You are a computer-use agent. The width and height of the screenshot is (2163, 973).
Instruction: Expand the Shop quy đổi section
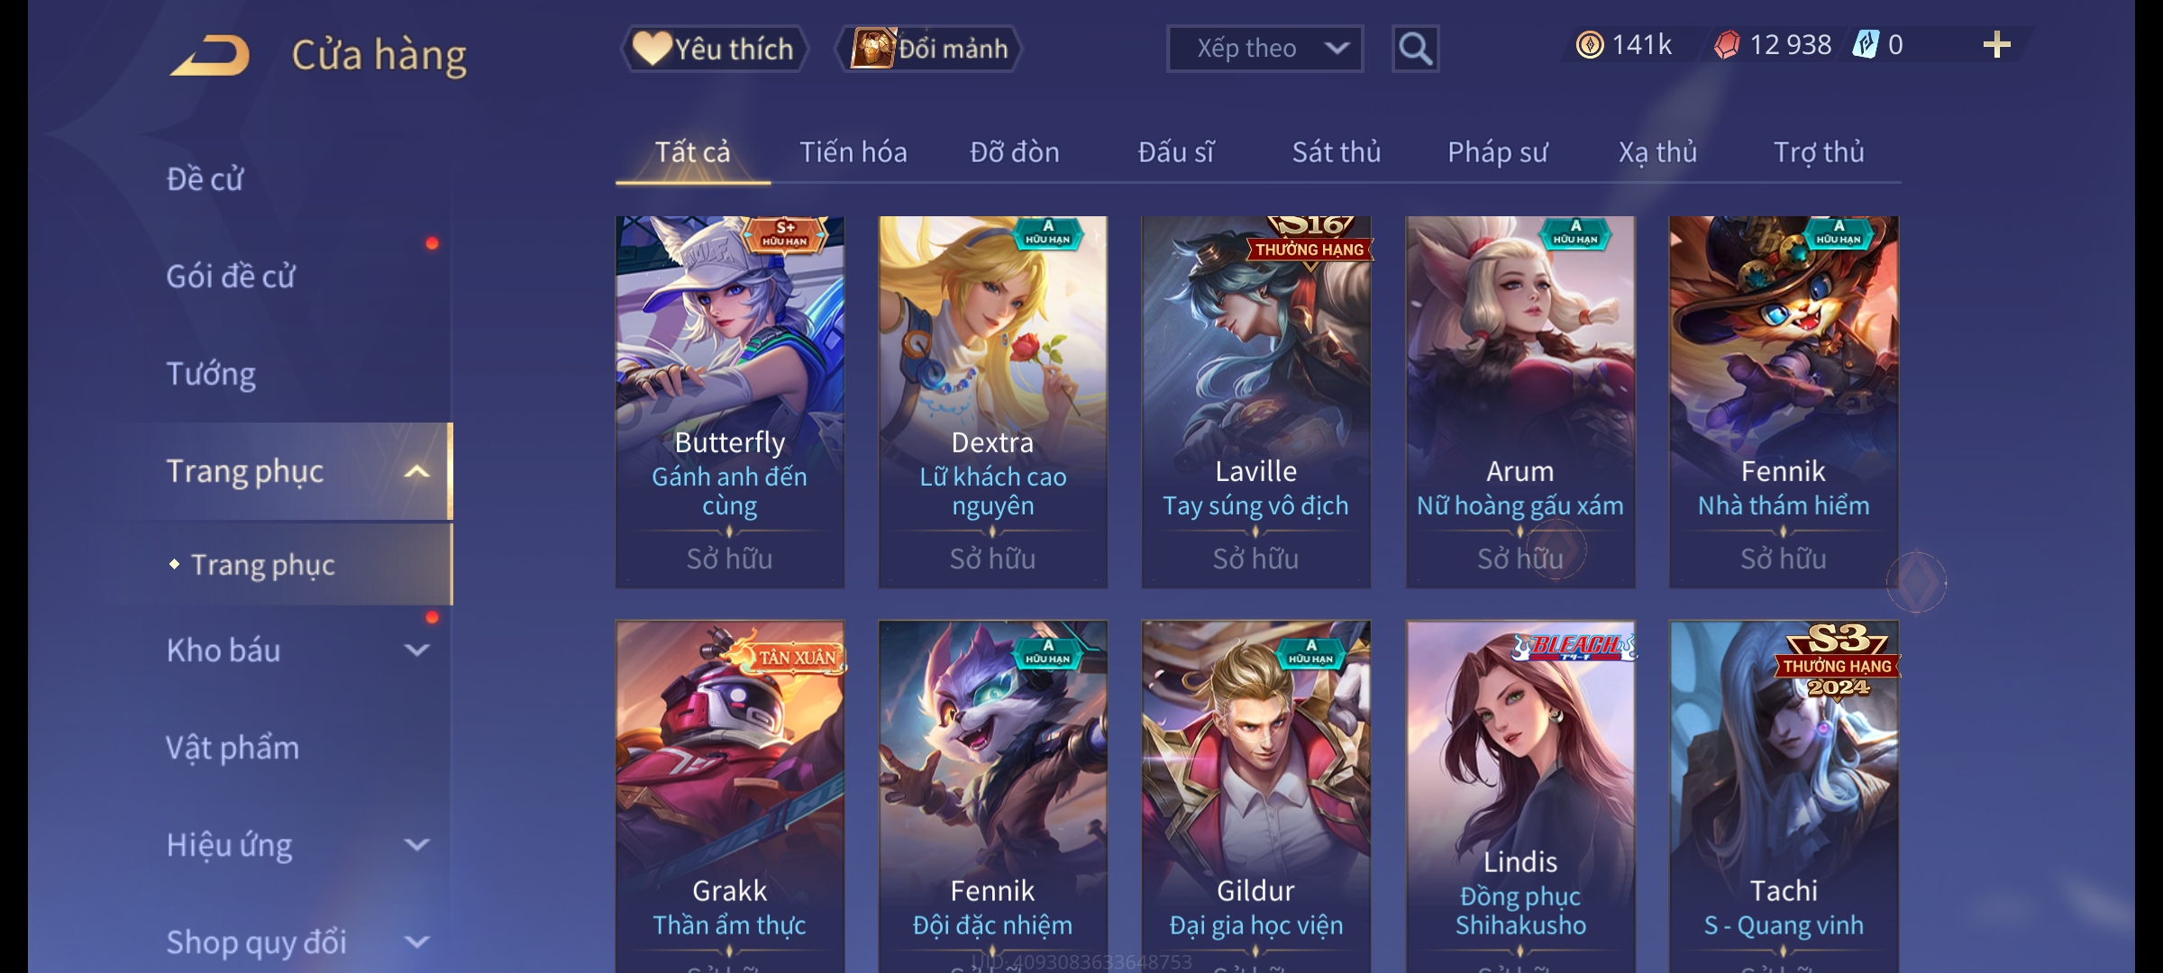pyautogui.click(x=416, y=941)
